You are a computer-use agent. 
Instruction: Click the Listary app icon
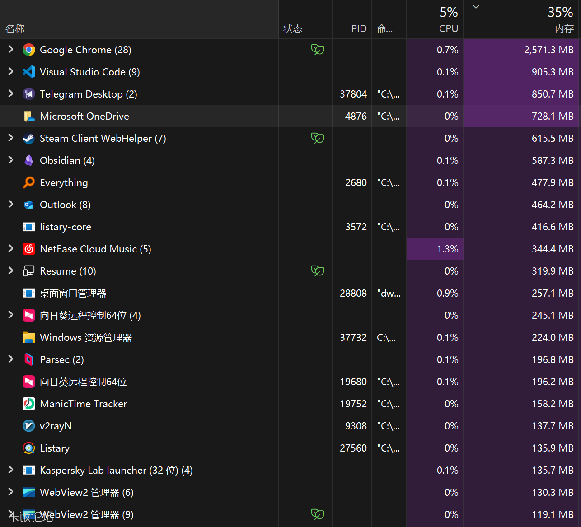29,448
